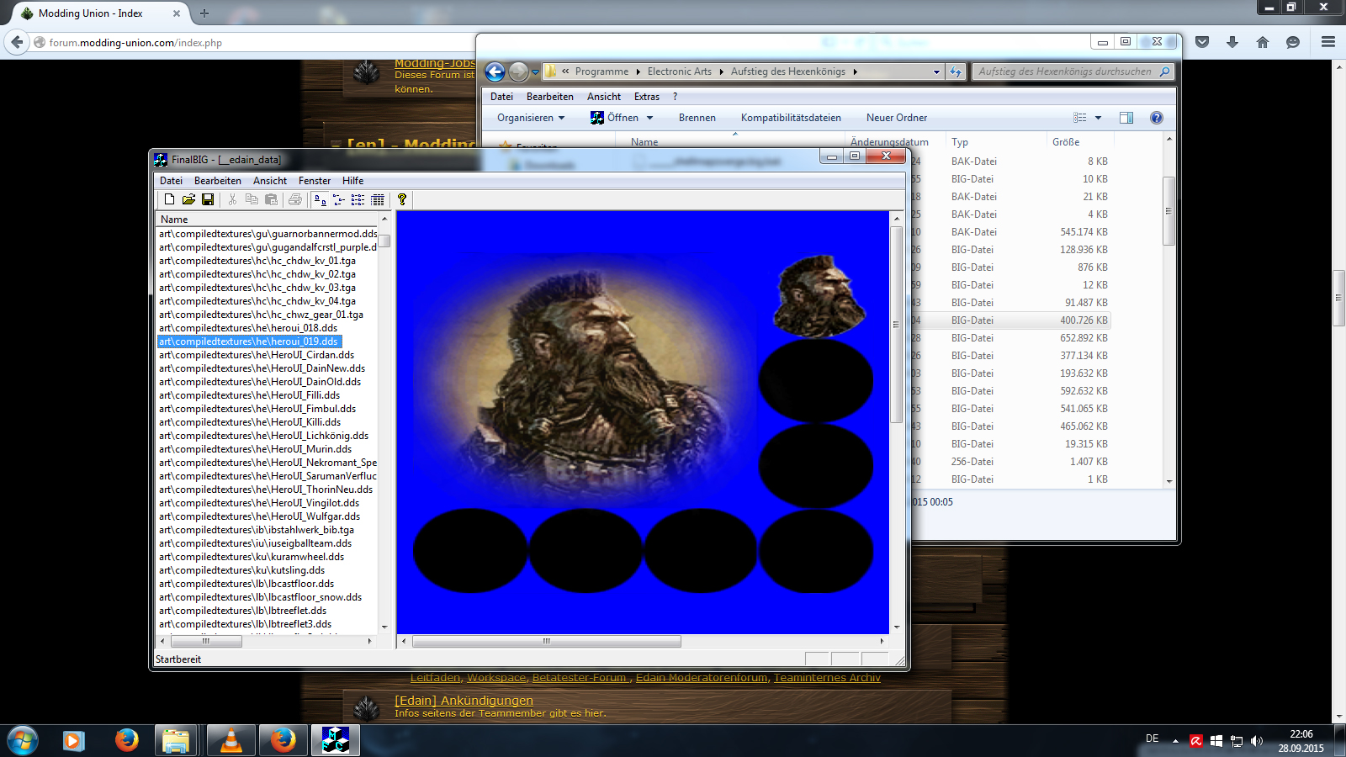Go back in Firefox with back arrow

[x=17, y=42]
